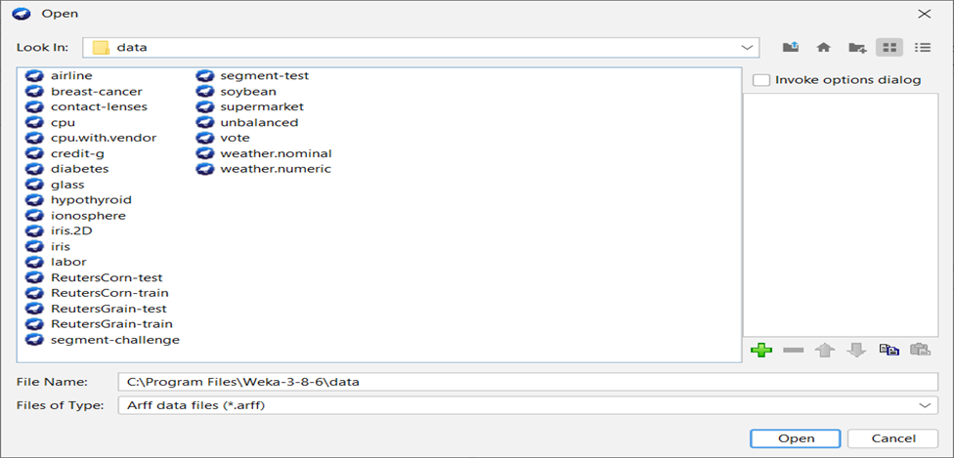Select the ReutersGrain-test file name
Image resolution: width=954 pixels, height=458 pixels.
(108, 309)
